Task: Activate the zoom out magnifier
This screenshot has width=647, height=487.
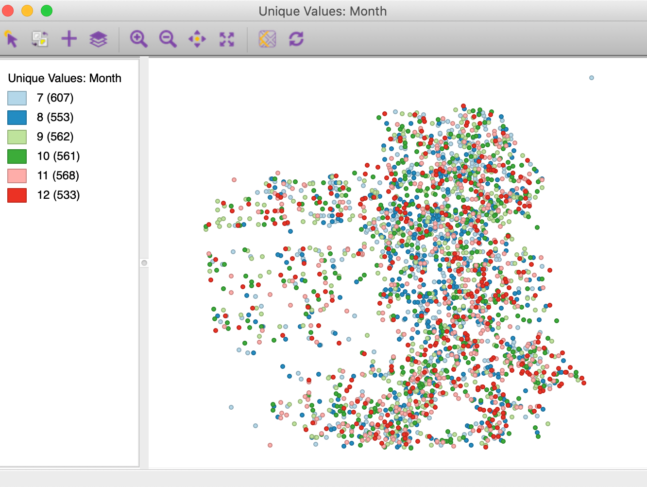Action: coord(168,39)
